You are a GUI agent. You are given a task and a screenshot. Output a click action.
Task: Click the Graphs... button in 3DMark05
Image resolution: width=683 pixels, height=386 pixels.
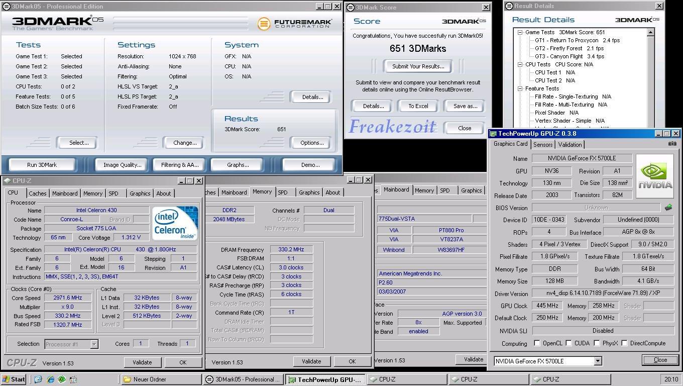coord(238,165)
